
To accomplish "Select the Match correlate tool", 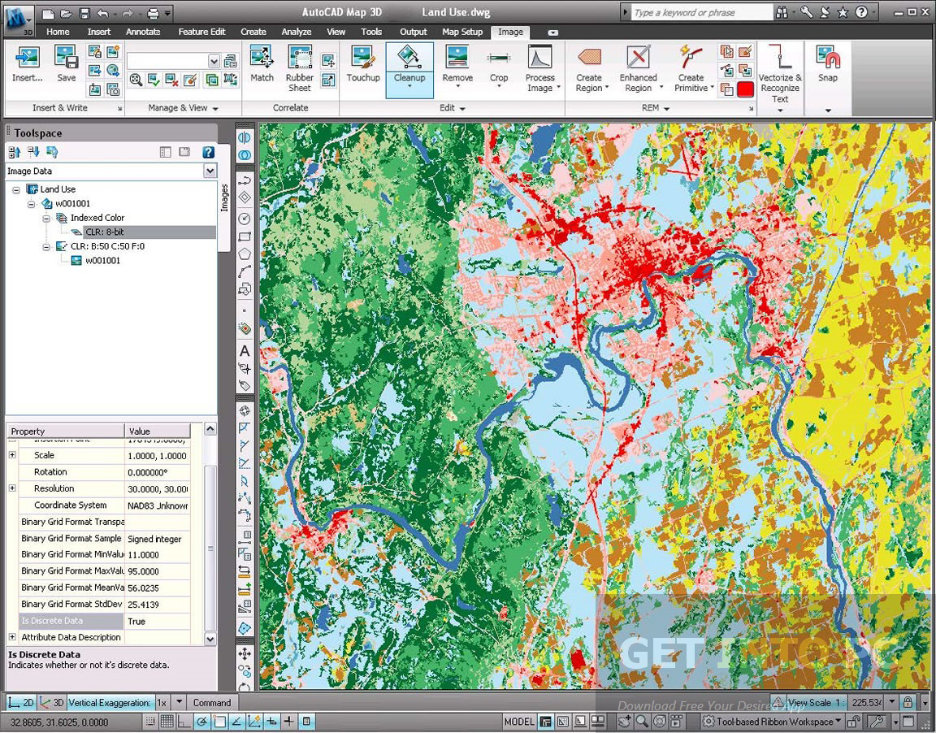I will click(x=262, y=63).
